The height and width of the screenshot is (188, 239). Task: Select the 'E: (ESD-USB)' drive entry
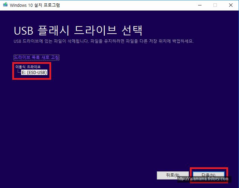34,72
